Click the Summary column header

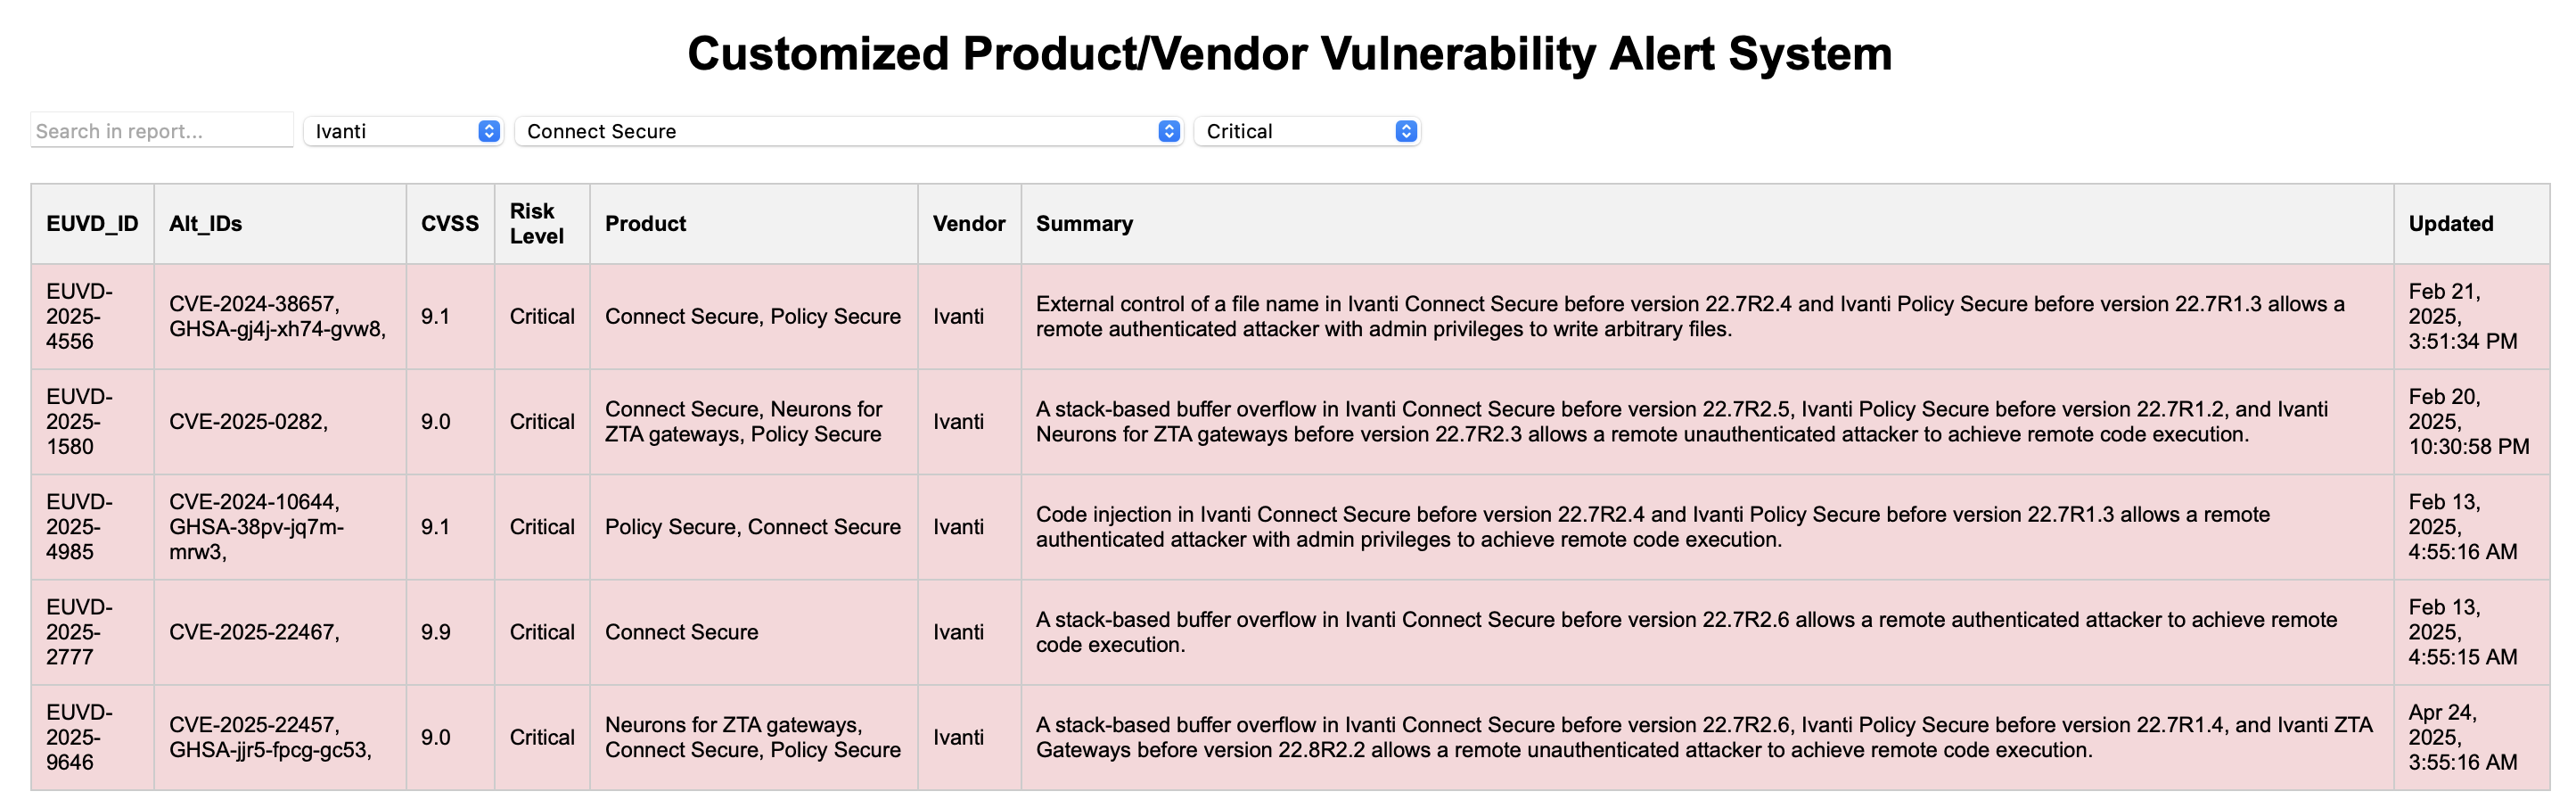pos(1707,224)
